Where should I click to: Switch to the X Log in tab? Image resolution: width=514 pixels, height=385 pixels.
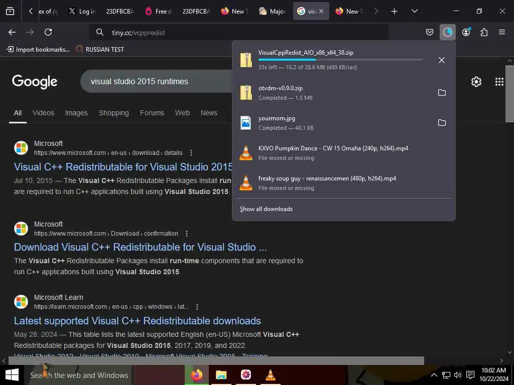pyautogui.click(x=82, y=12)
